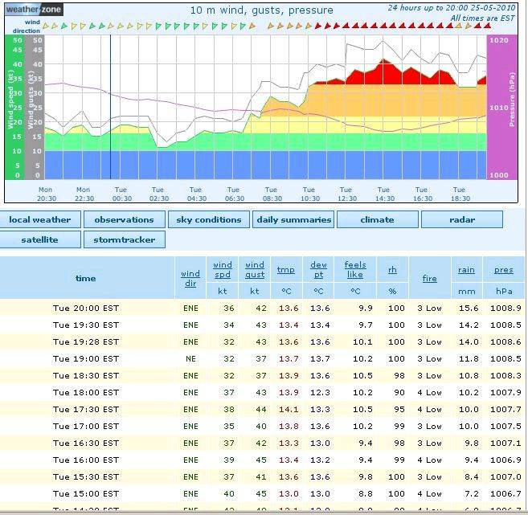Go to daily summaries

293,219
